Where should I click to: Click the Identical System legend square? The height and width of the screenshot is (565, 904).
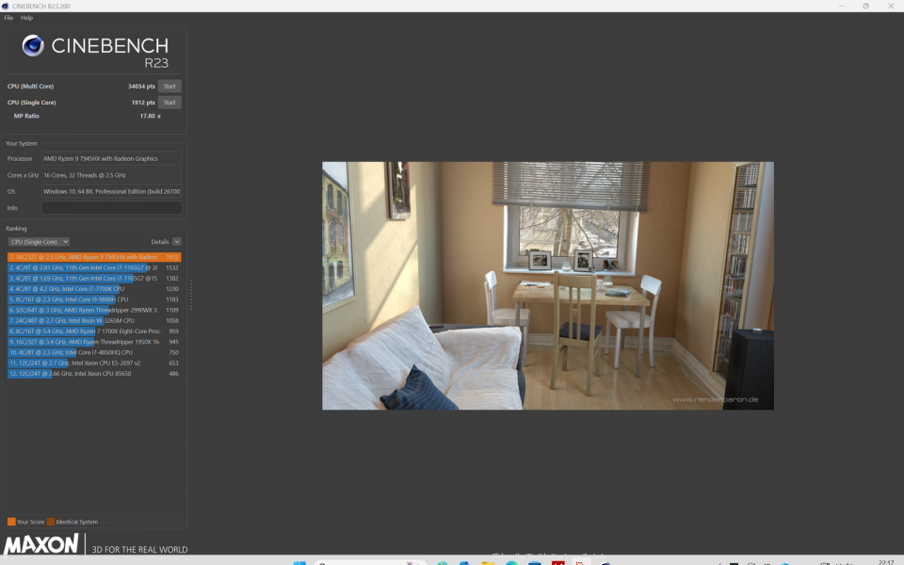(51, 522)
